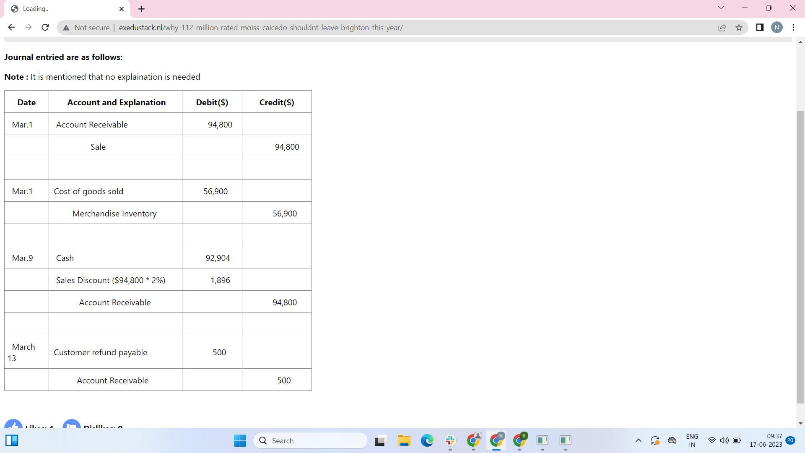Viewport: 805px width, 453px height.
Task: Click the vertical scrollbar thumb
Action: [x=800, y=257]
